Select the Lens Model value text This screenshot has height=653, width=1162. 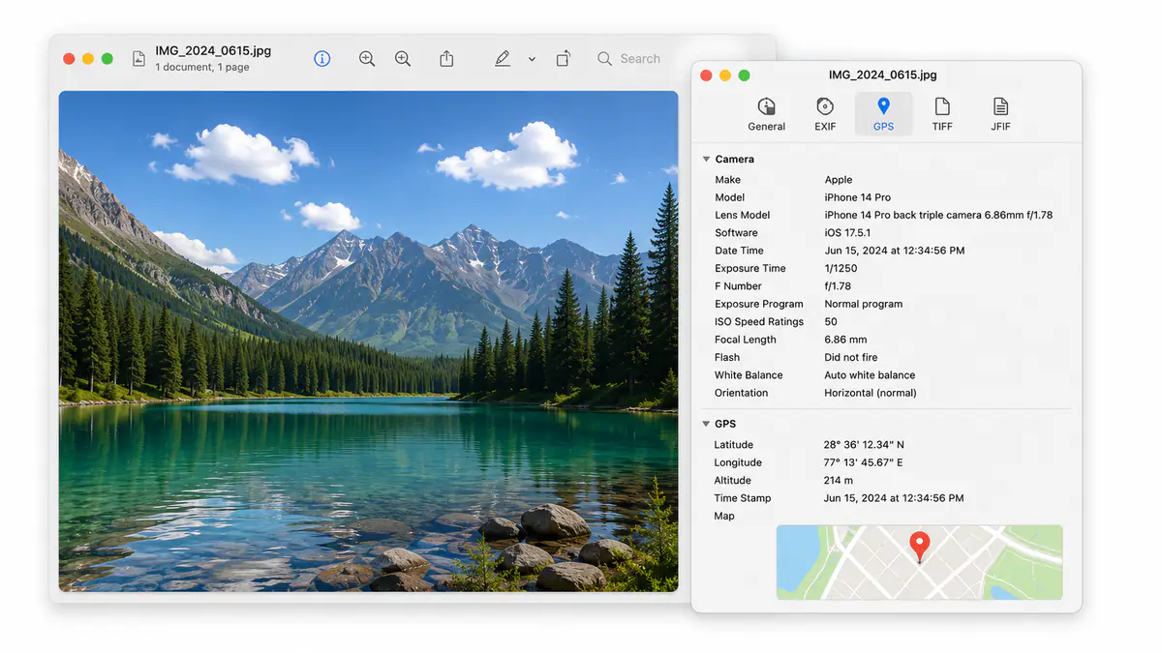[x=938, y=215]
